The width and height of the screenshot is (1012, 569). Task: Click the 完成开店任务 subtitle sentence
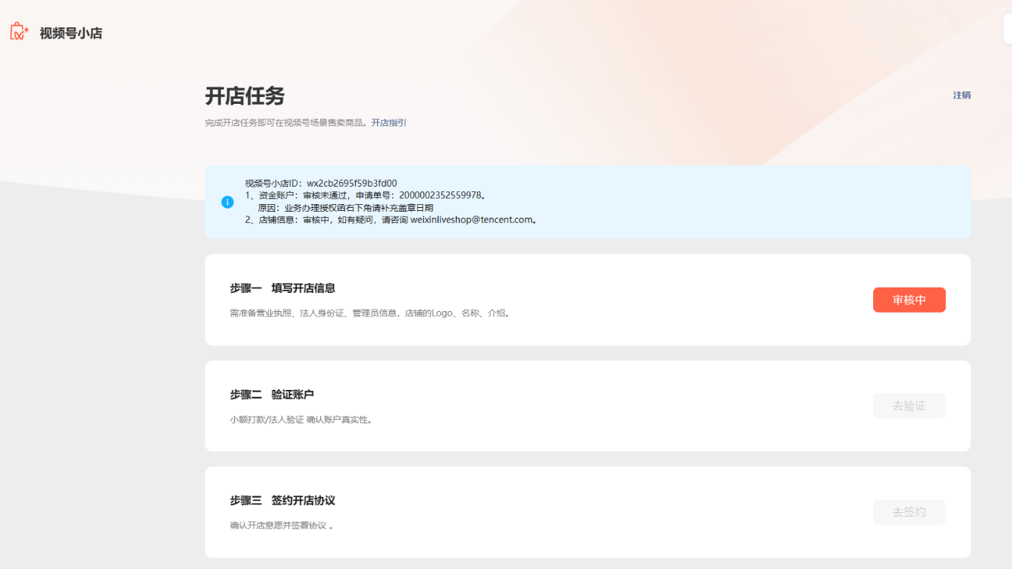click(288, 122)
